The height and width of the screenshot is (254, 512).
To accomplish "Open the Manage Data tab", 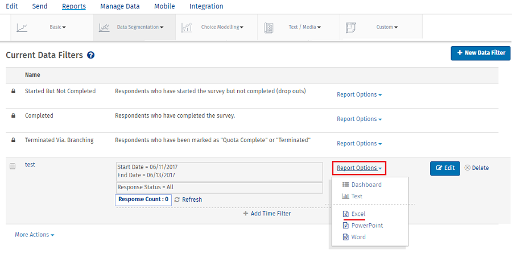I will (119, 6).
